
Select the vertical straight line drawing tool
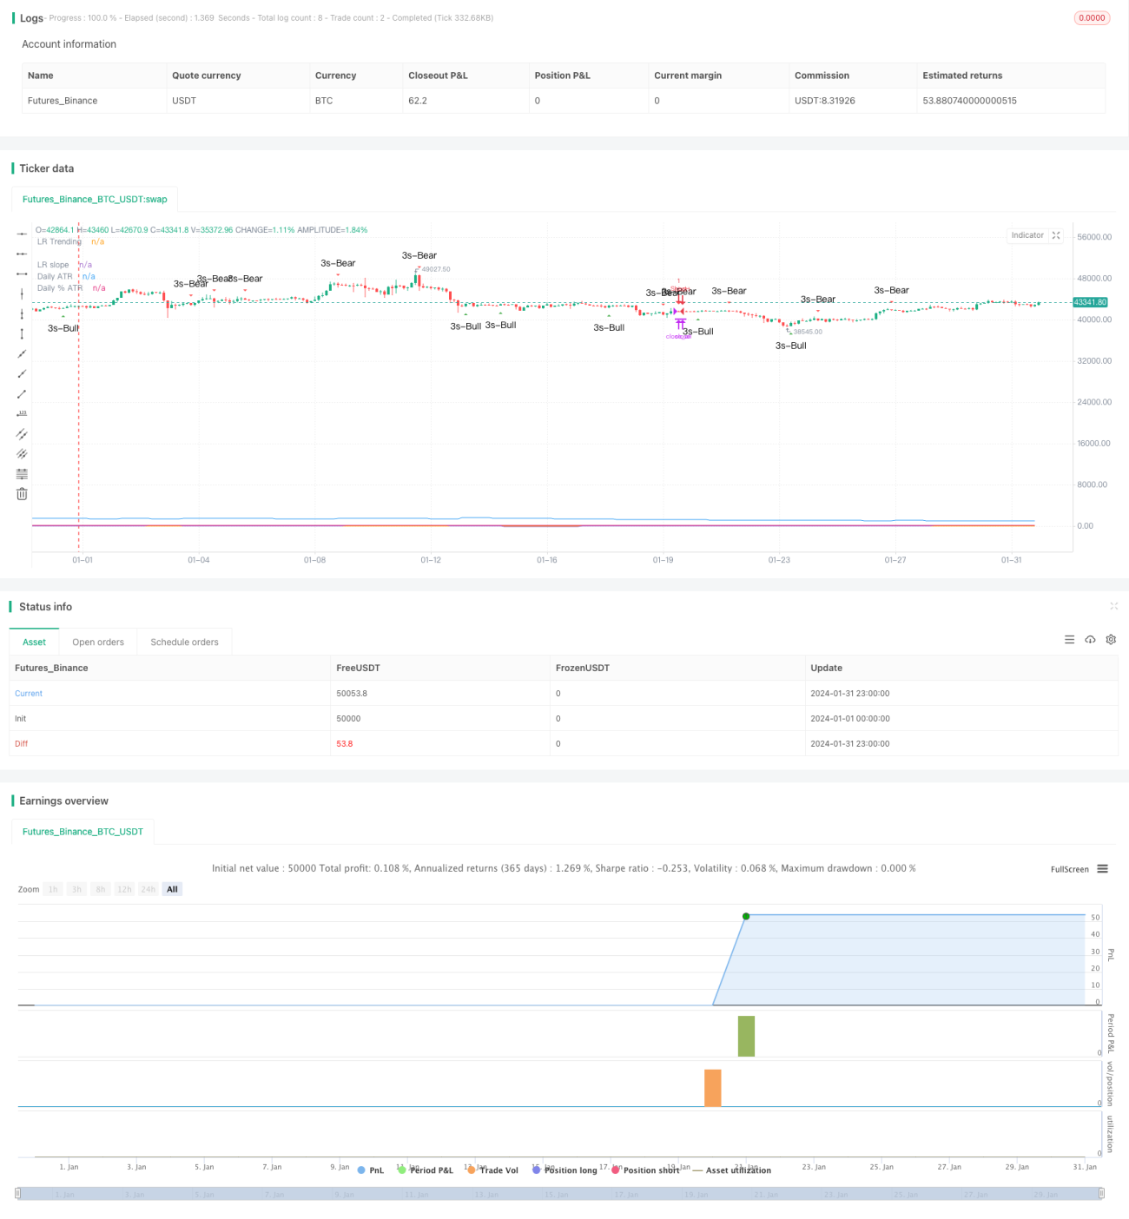(22, 293)
